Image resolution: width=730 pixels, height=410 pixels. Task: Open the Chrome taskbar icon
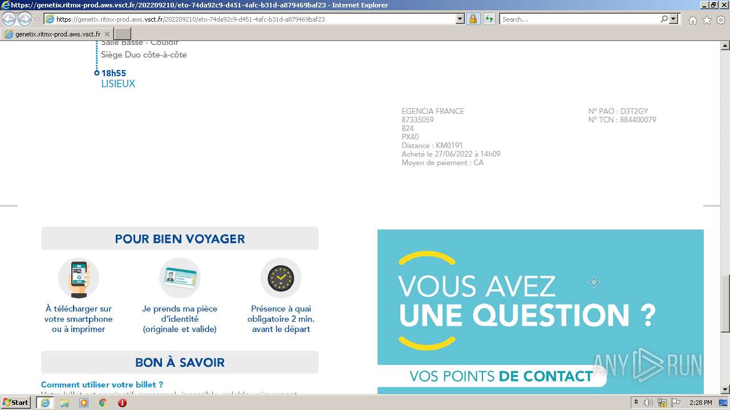[103, 403]
